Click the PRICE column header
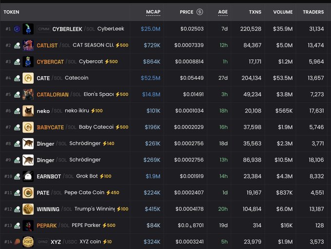Viewport: 331px width, 249px height. [186, 12]
